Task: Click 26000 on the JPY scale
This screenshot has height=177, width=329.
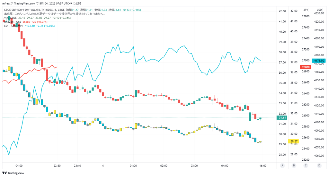Action: (x=306, y=116)
